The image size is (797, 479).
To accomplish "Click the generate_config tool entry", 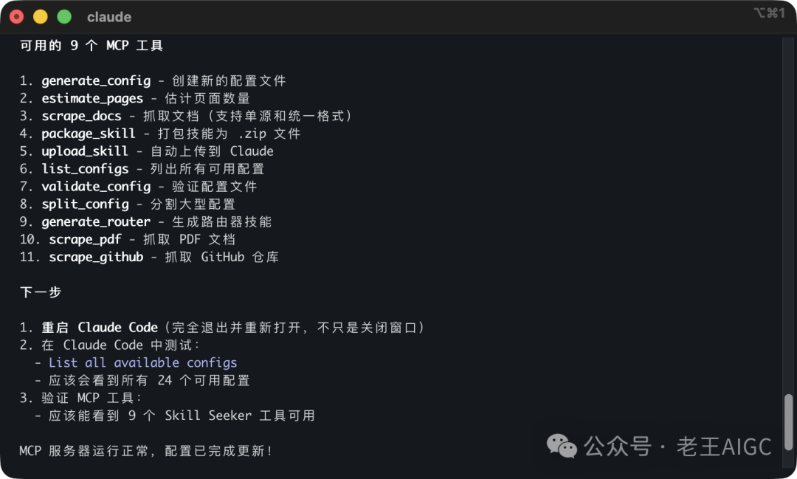I will (96, 80).
